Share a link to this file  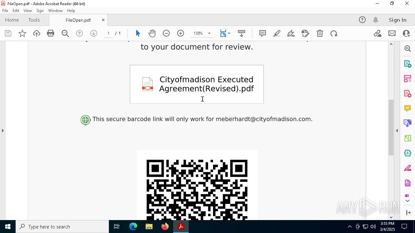point(378,33)
